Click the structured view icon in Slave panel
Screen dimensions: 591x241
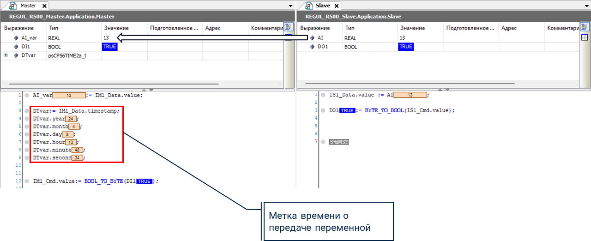[584, 27]
